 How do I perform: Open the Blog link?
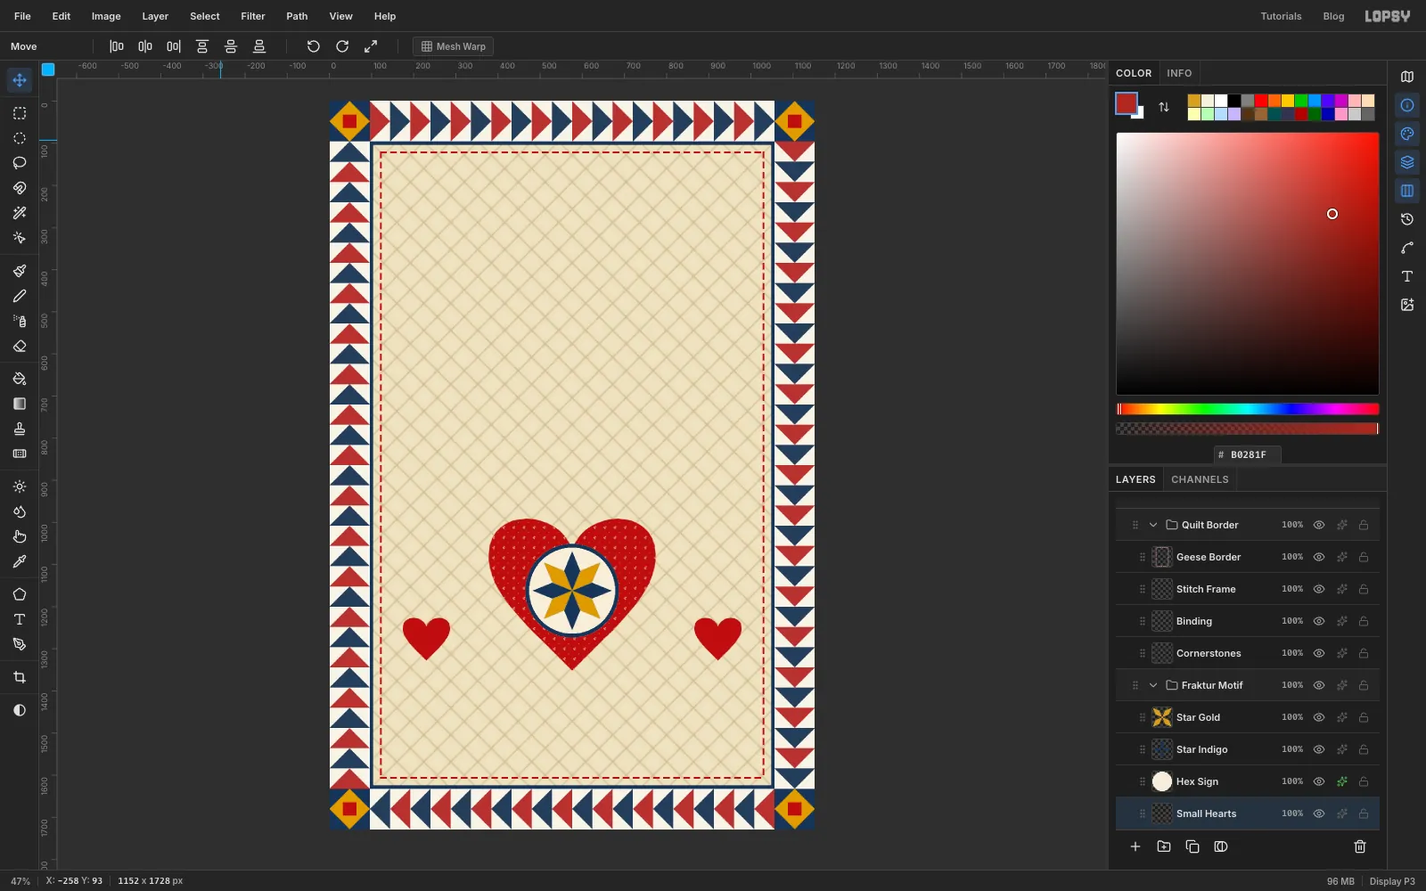(1333, 16)
